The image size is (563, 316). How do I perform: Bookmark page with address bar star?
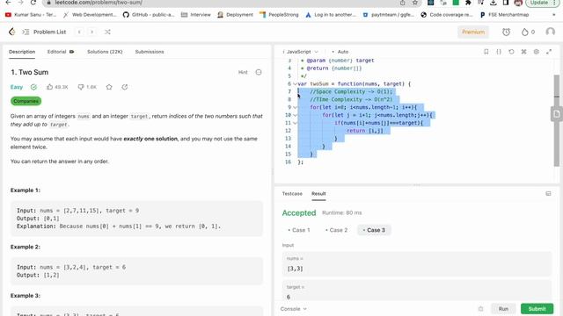point(415,3)
